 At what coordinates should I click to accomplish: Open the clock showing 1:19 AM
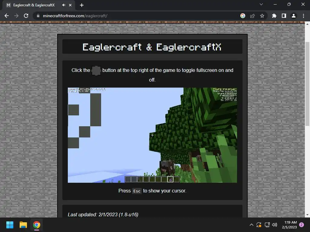click(289, 225)
